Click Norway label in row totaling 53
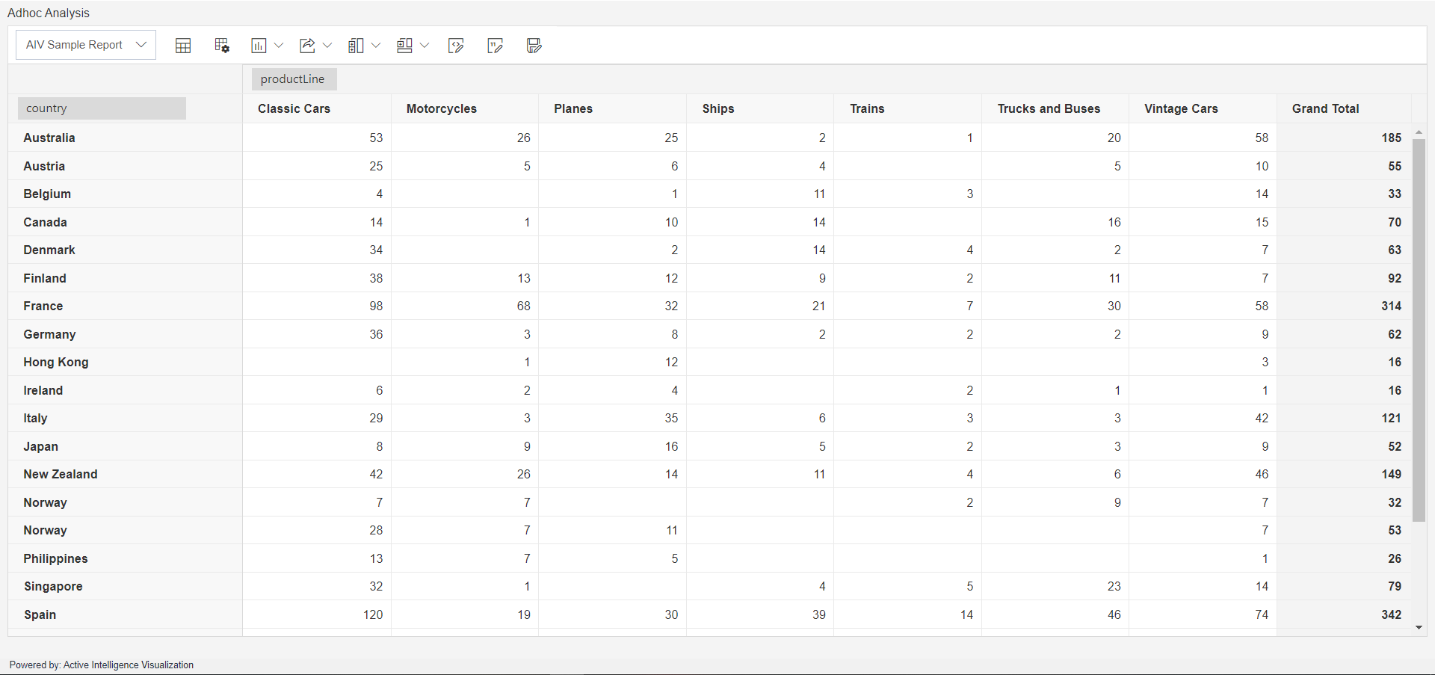Image resolution: width=1435 pixels, height=675 pixels. (x=45, y=531)
